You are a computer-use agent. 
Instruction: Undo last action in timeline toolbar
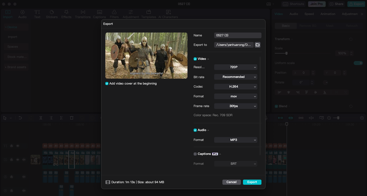pos(20,118)
